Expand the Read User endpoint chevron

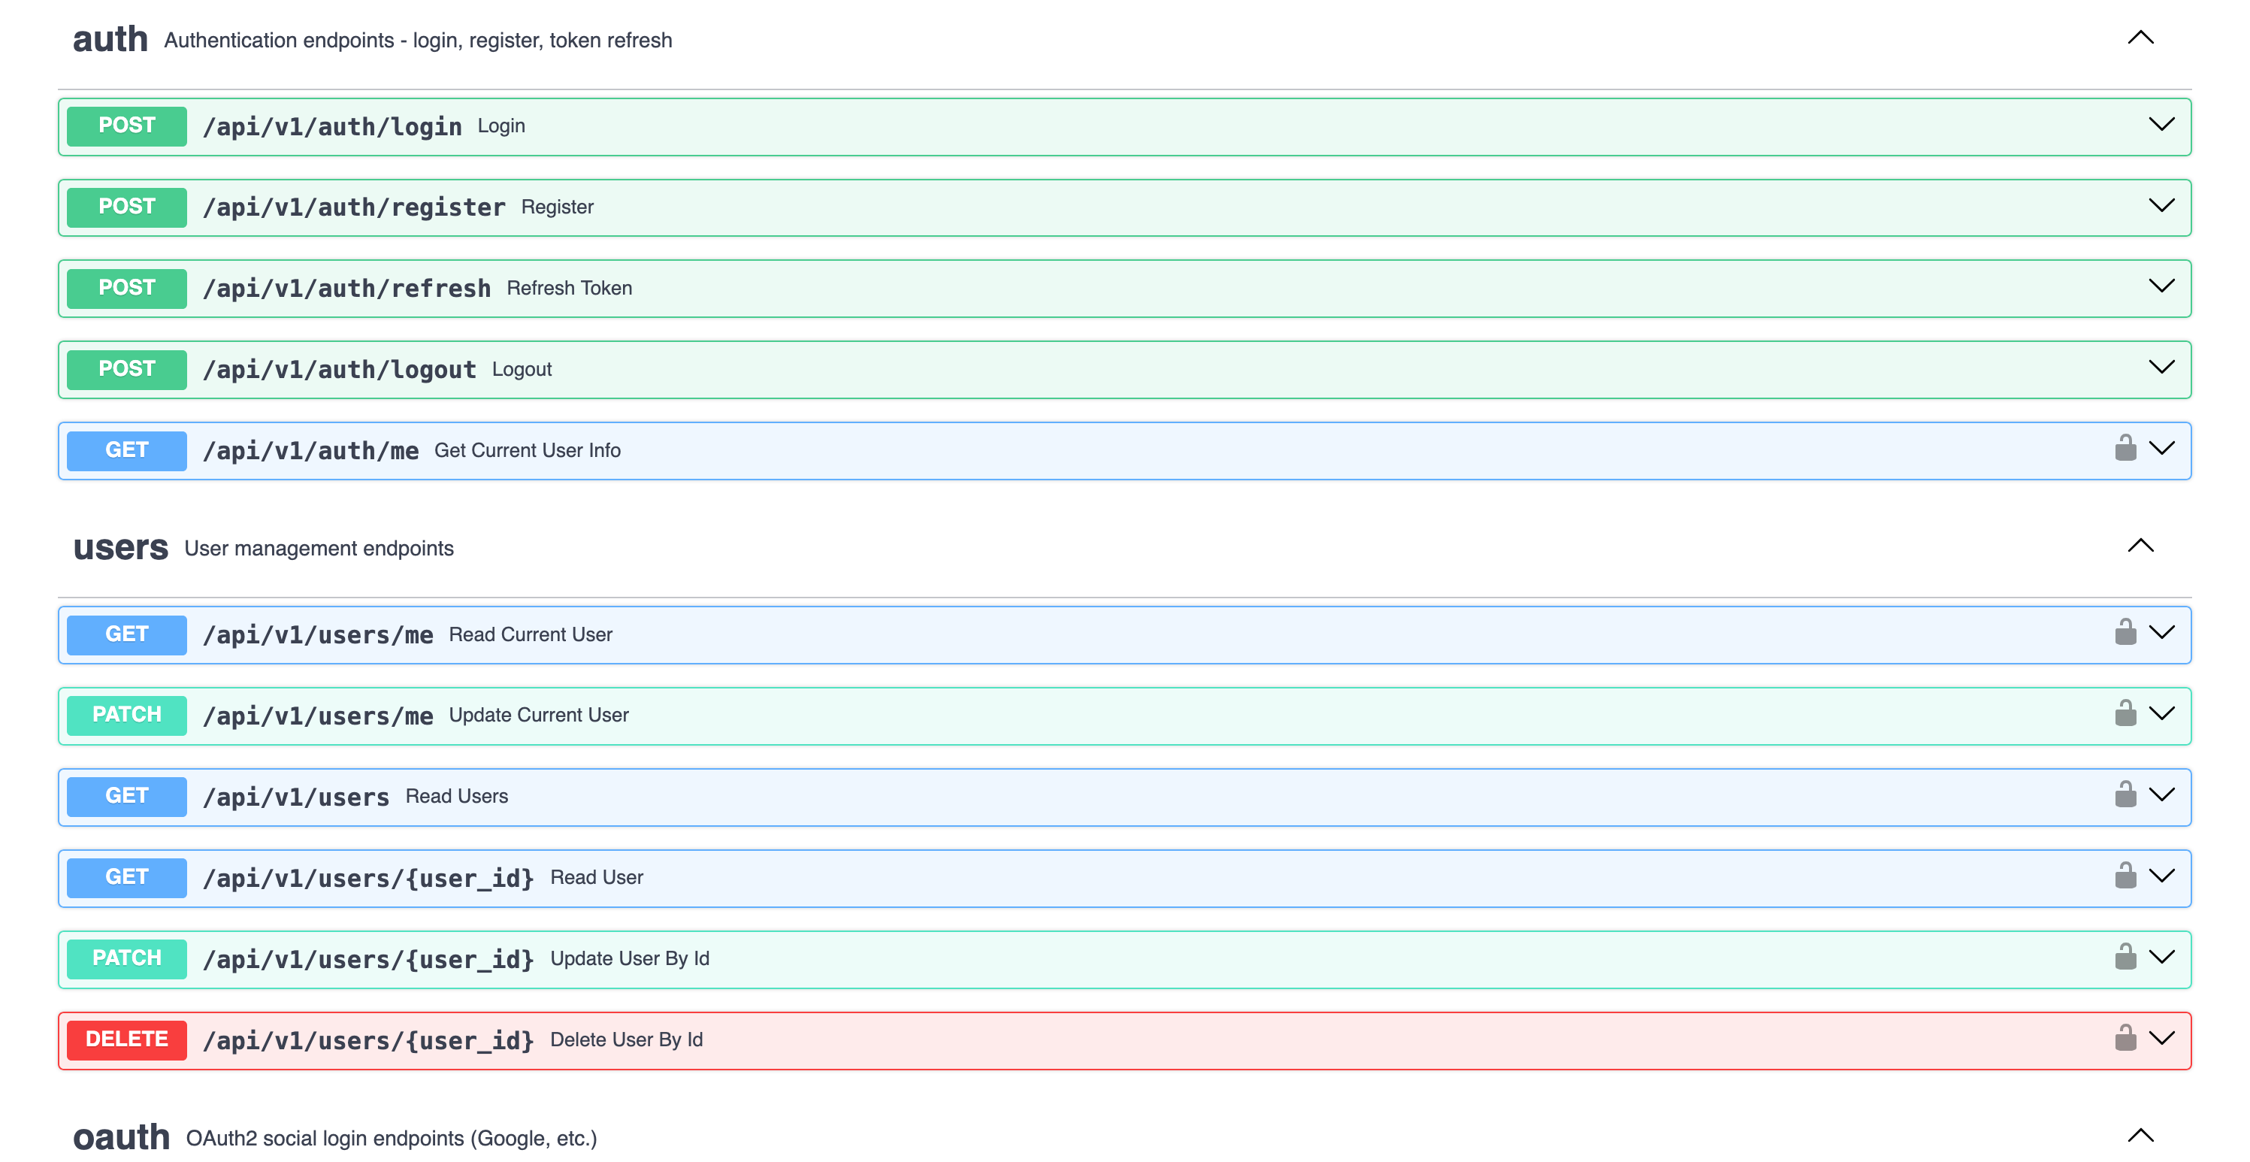(x=2164, y=877)
